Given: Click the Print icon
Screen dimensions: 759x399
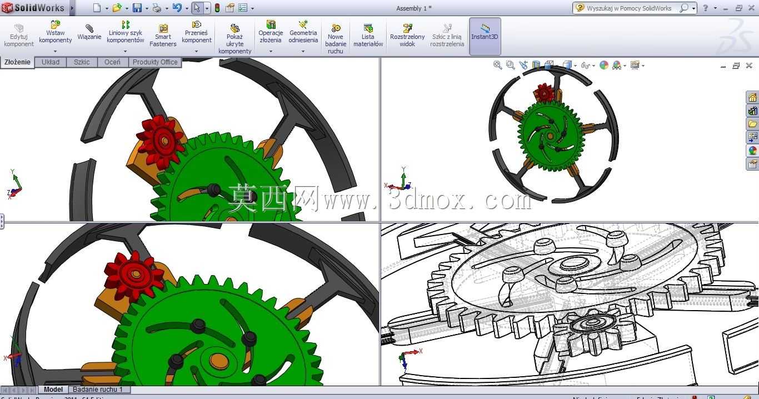Looking at the screenshot, I should (x=157, y=8).
